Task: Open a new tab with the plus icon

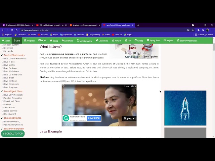Action: pyautogui.click(x=138, y=25)
